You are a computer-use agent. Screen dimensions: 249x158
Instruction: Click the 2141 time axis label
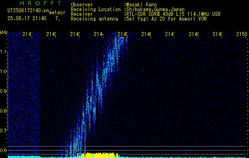[28, 34]
